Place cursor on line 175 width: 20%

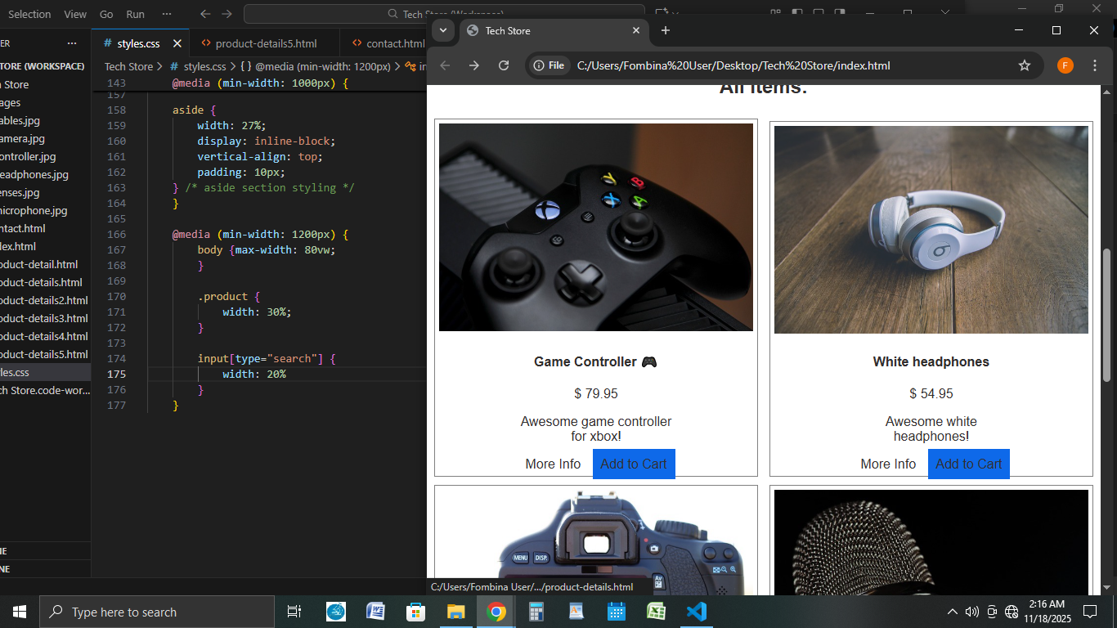click(254, 374)
